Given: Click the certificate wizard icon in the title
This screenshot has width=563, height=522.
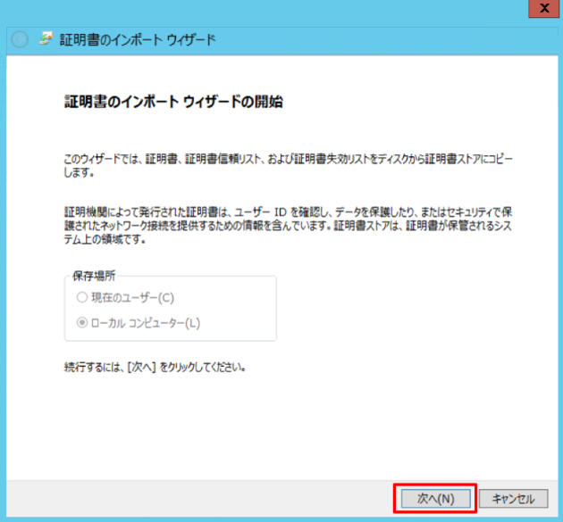Looking at the screenshot, I should [x=46, y=38].
